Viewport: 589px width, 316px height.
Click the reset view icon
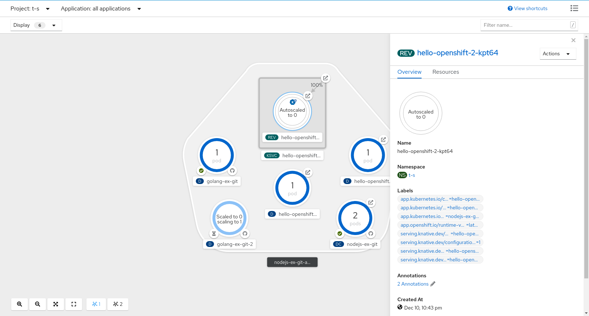click(x=74, y=304)
